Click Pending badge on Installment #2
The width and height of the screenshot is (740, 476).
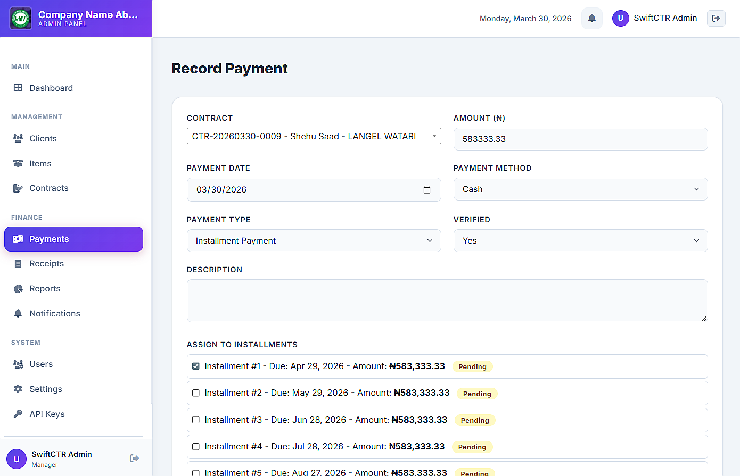pyautogui.click(x=477, y=394)
